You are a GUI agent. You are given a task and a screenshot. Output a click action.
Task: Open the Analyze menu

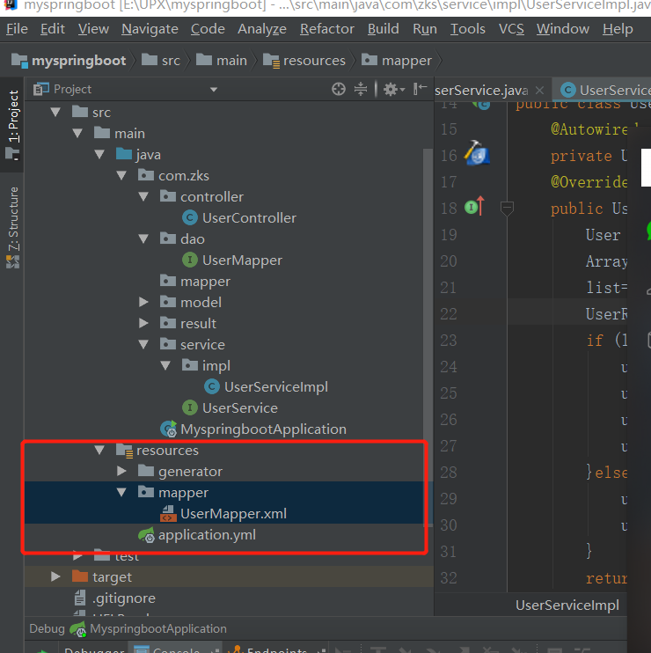point(262,29)
